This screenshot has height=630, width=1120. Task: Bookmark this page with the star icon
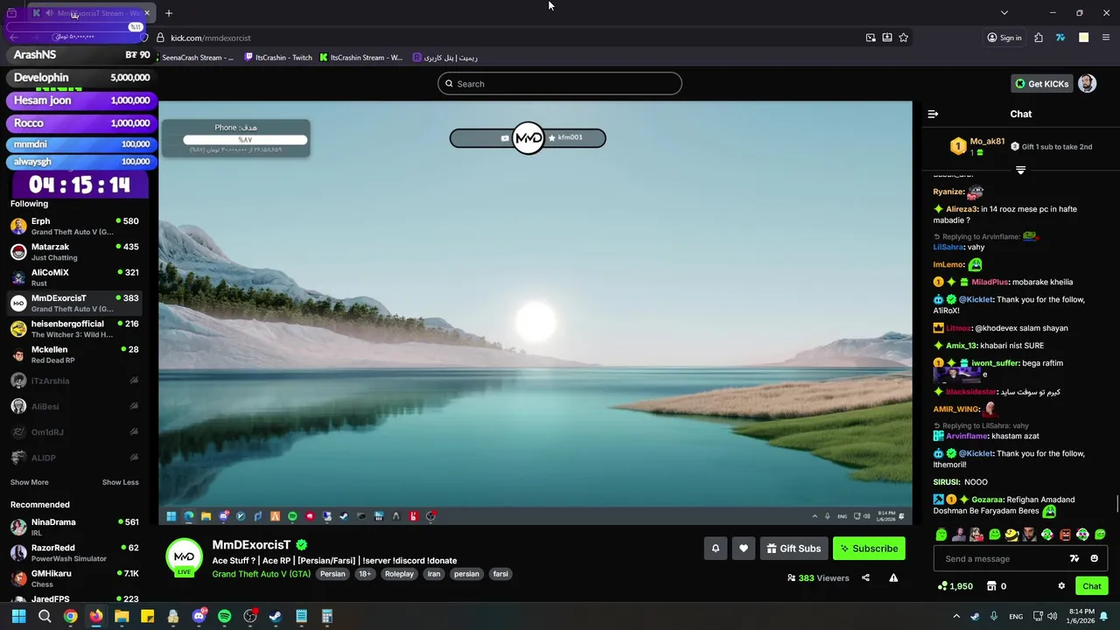[x=904, y=38]
